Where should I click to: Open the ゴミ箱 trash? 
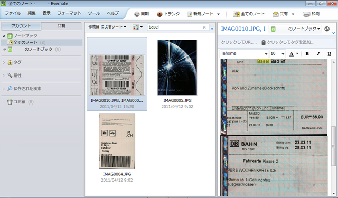20,102
